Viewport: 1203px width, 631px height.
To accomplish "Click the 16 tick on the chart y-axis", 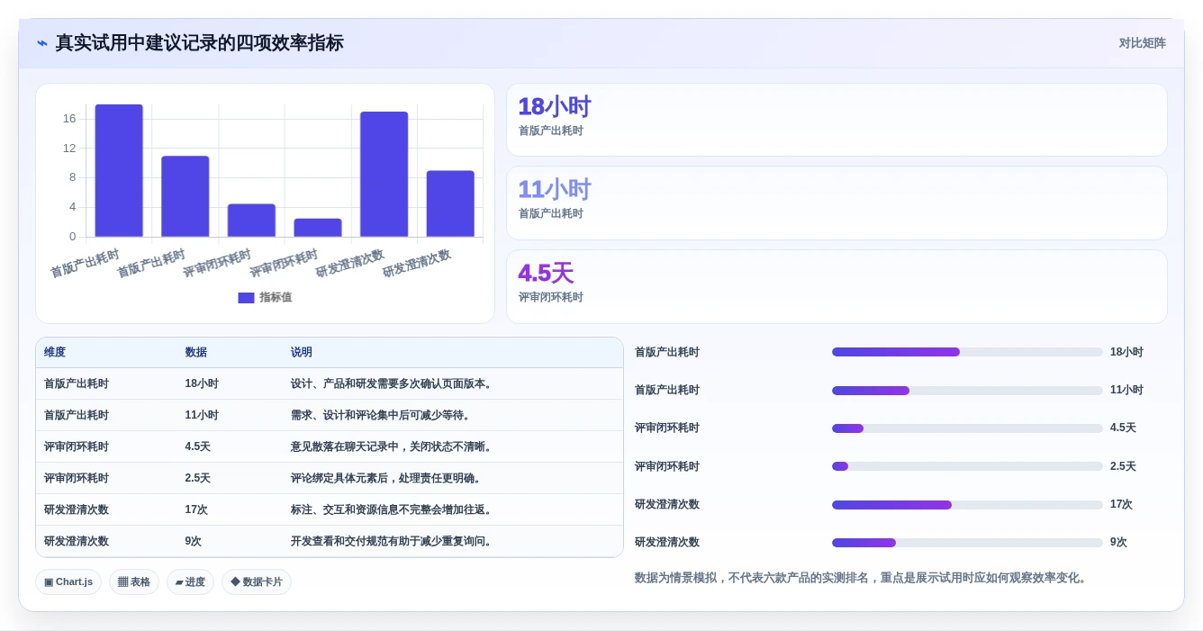I will point(69,119).
